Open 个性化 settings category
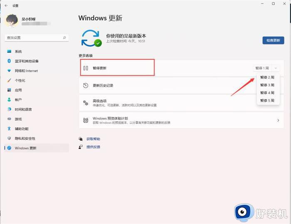Image resolution: width=291 pixels, height=224 pixels. point(37,80)
